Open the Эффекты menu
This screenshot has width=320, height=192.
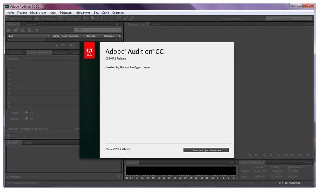[66, 12]
